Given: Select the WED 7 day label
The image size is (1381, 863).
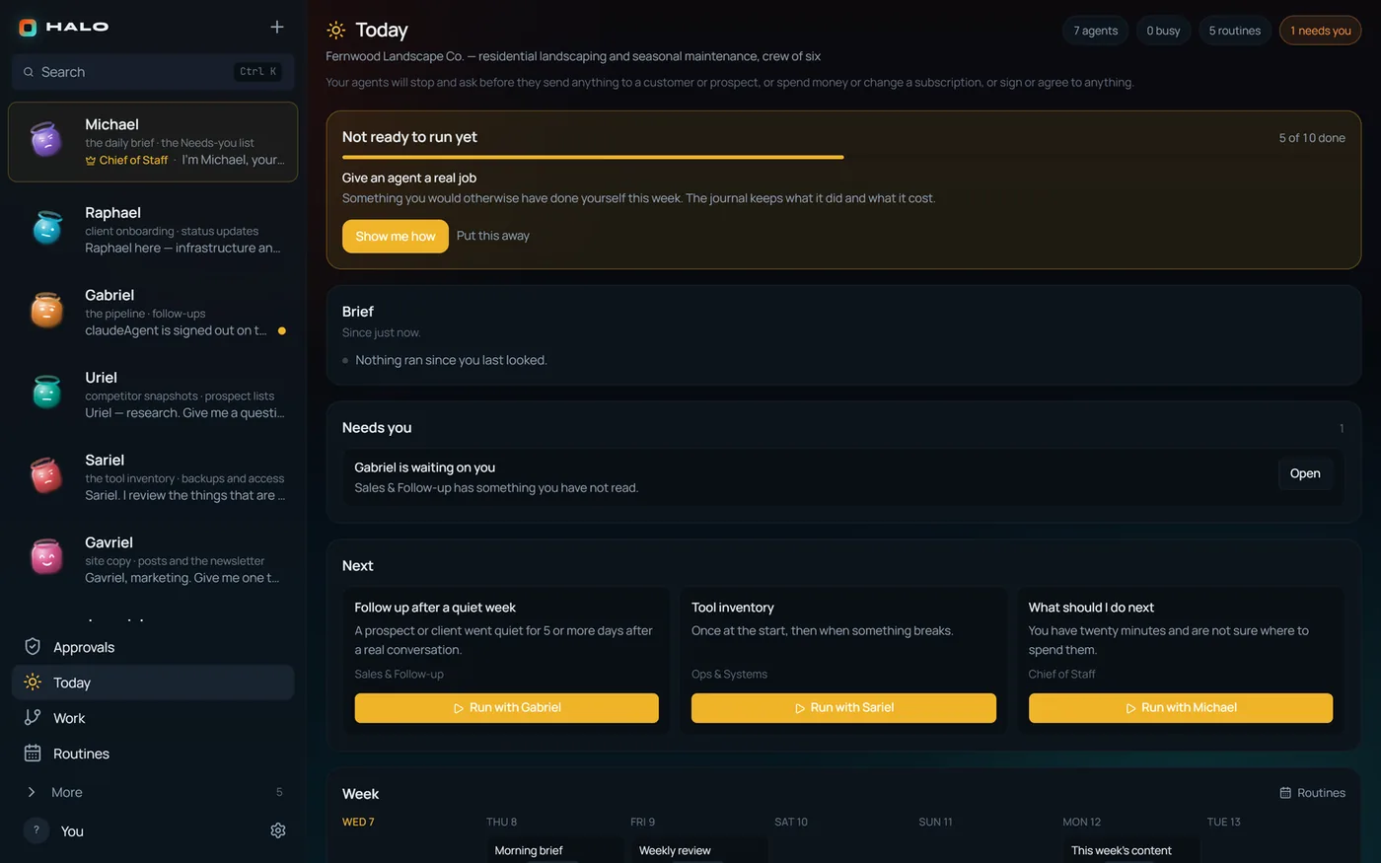Looking at the screenshot, I should coord(358,822).
